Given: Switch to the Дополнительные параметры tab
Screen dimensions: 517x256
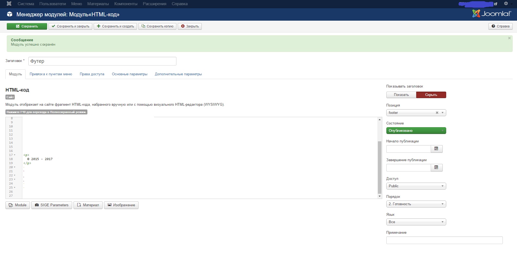Looking at the screenshot, I should coord(178,74).
